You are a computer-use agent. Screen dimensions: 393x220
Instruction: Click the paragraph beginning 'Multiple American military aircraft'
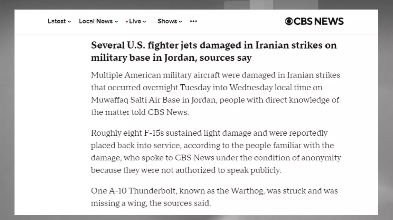click(x=215, y=94)
